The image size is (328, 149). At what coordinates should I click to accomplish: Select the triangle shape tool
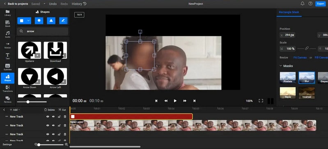[51, 20]
